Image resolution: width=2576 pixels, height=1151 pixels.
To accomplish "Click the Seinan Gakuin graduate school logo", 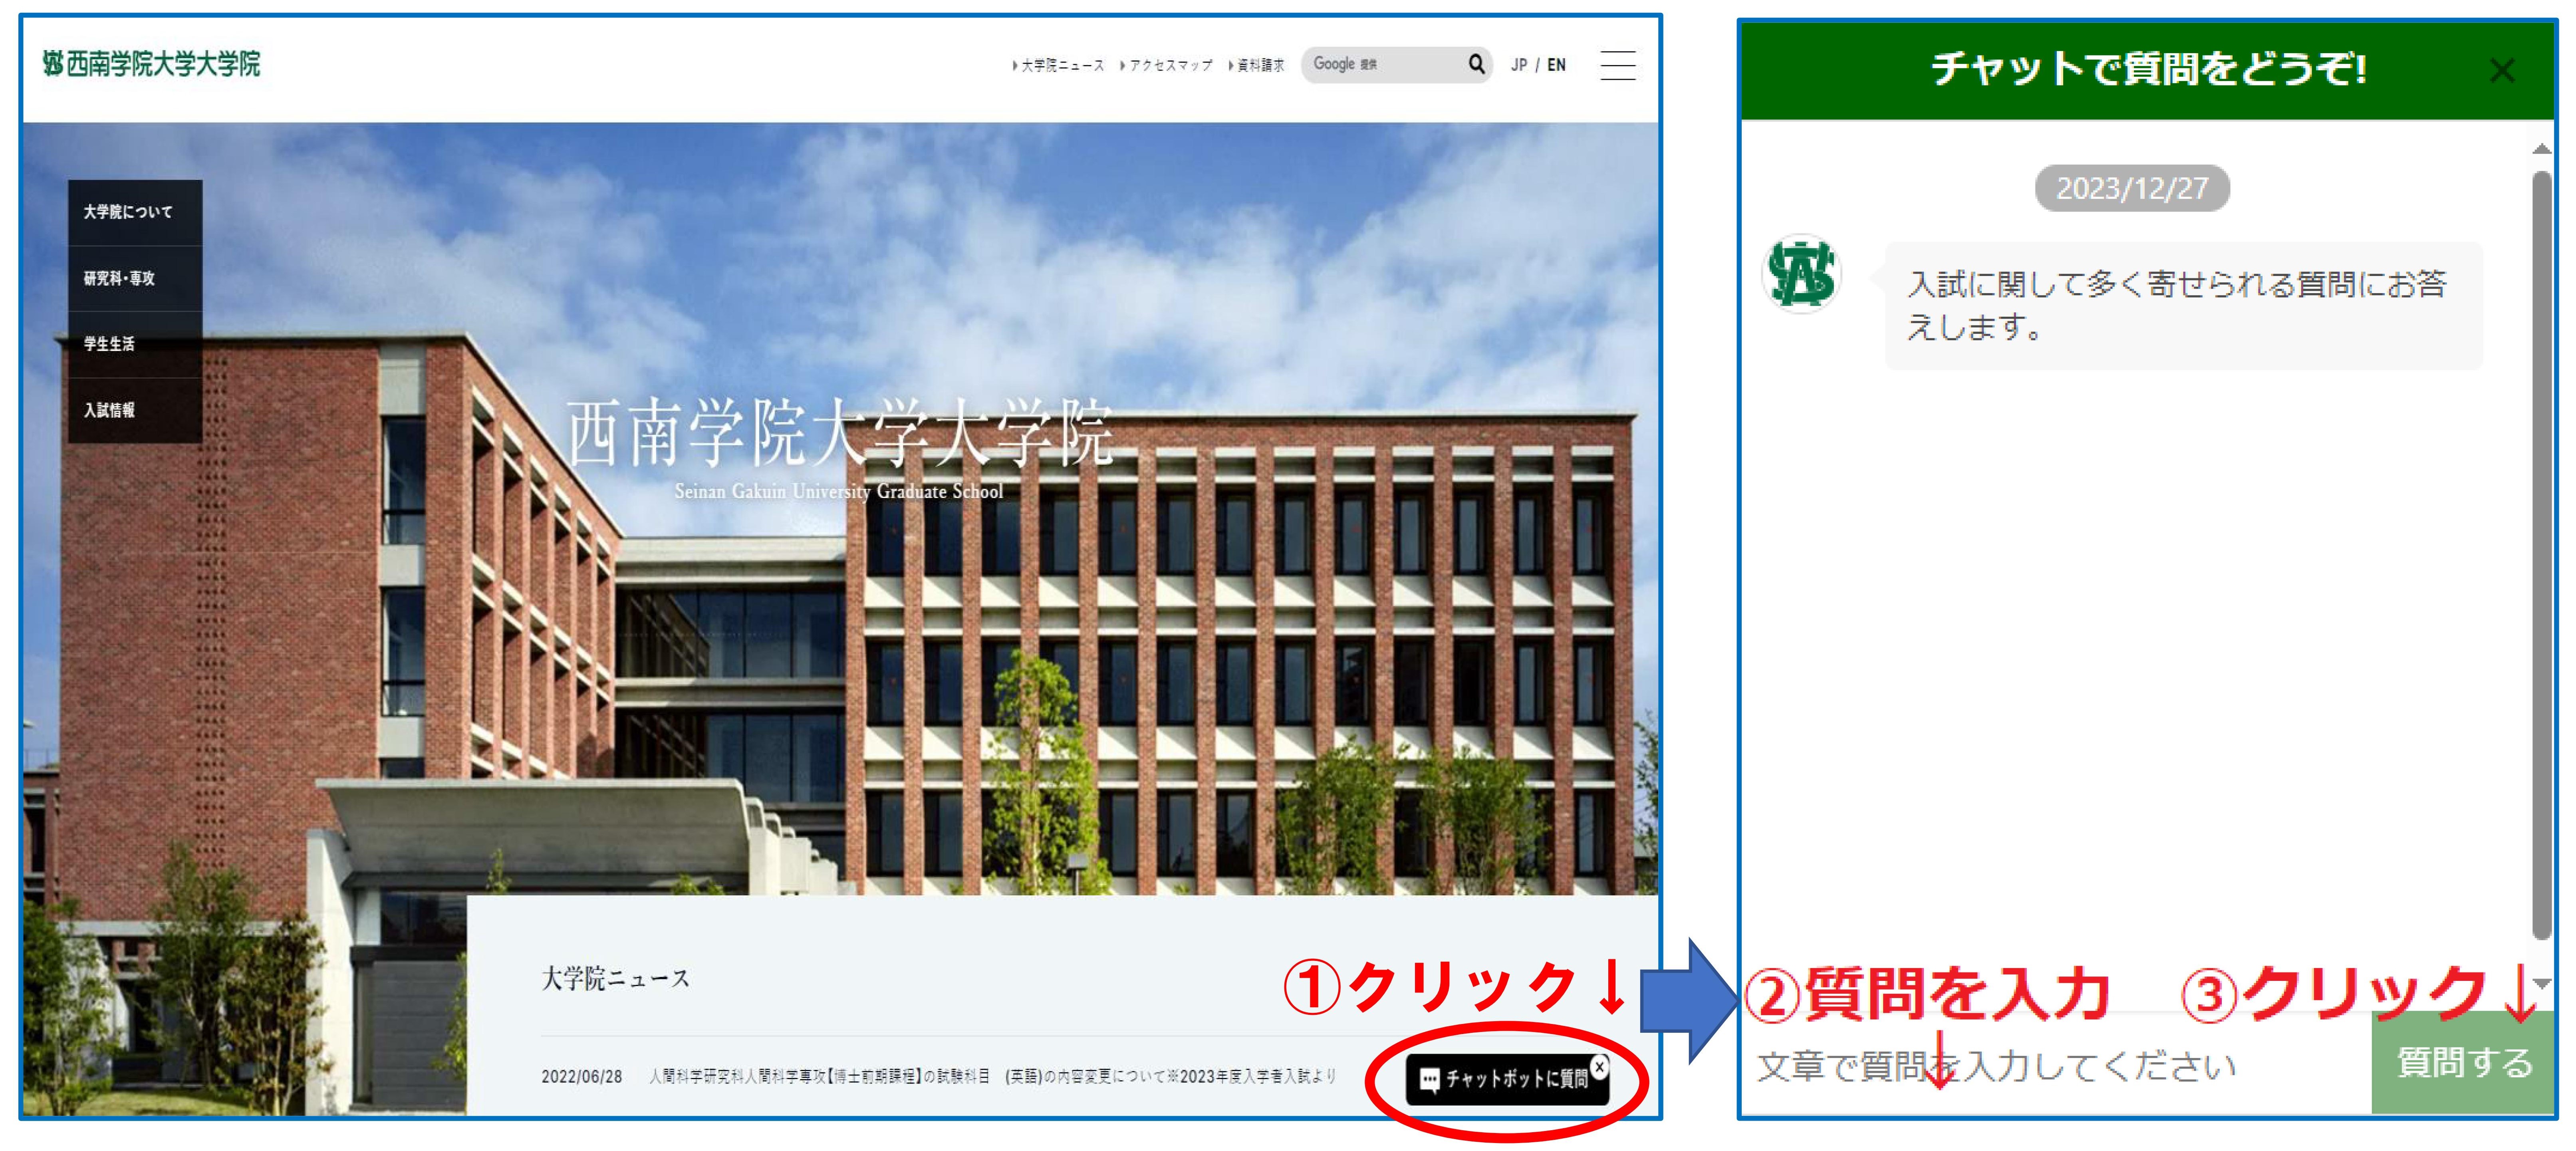I will point(151,64).
